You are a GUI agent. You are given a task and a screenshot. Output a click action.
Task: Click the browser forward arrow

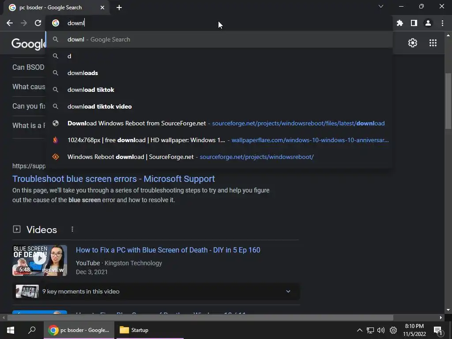coord(24,23)
